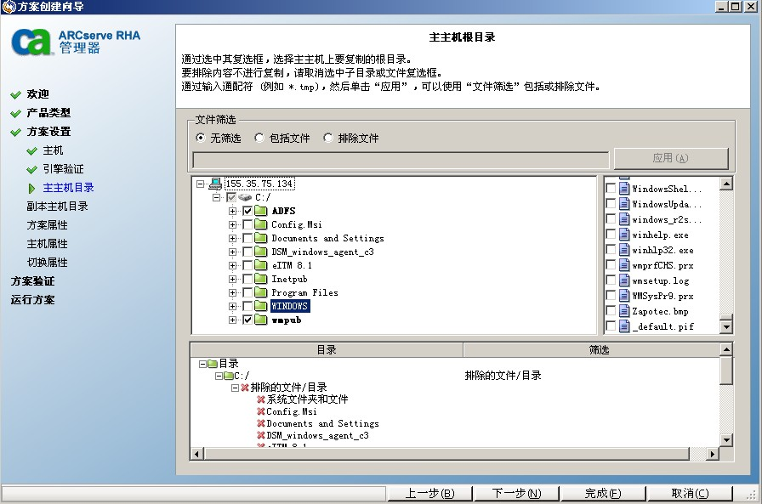This screenshot has width=762, height=504.
Task: Click the 目录 column header
Action: 327,349
